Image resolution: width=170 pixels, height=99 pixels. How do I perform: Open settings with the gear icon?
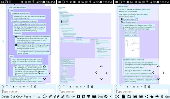click(x=162, y=96)
